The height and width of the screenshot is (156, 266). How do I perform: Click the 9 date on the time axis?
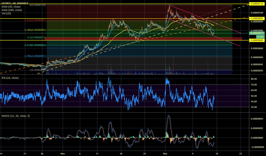193,154
